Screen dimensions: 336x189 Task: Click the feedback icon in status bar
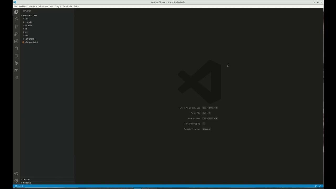click(316, 186)
